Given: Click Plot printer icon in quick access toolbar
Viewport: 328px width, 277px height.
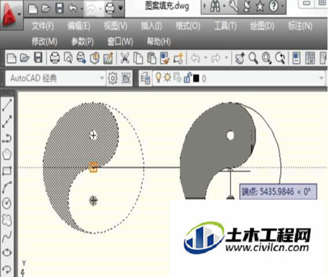Looking at the screenshot, I should [109, 8].
